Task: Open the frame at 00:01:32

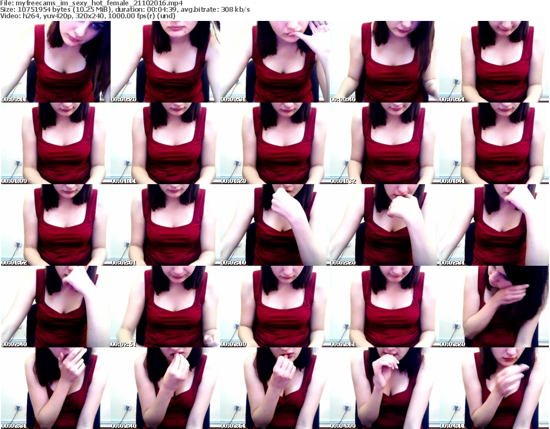Action: pyautogui.click(x=385, y=143)
